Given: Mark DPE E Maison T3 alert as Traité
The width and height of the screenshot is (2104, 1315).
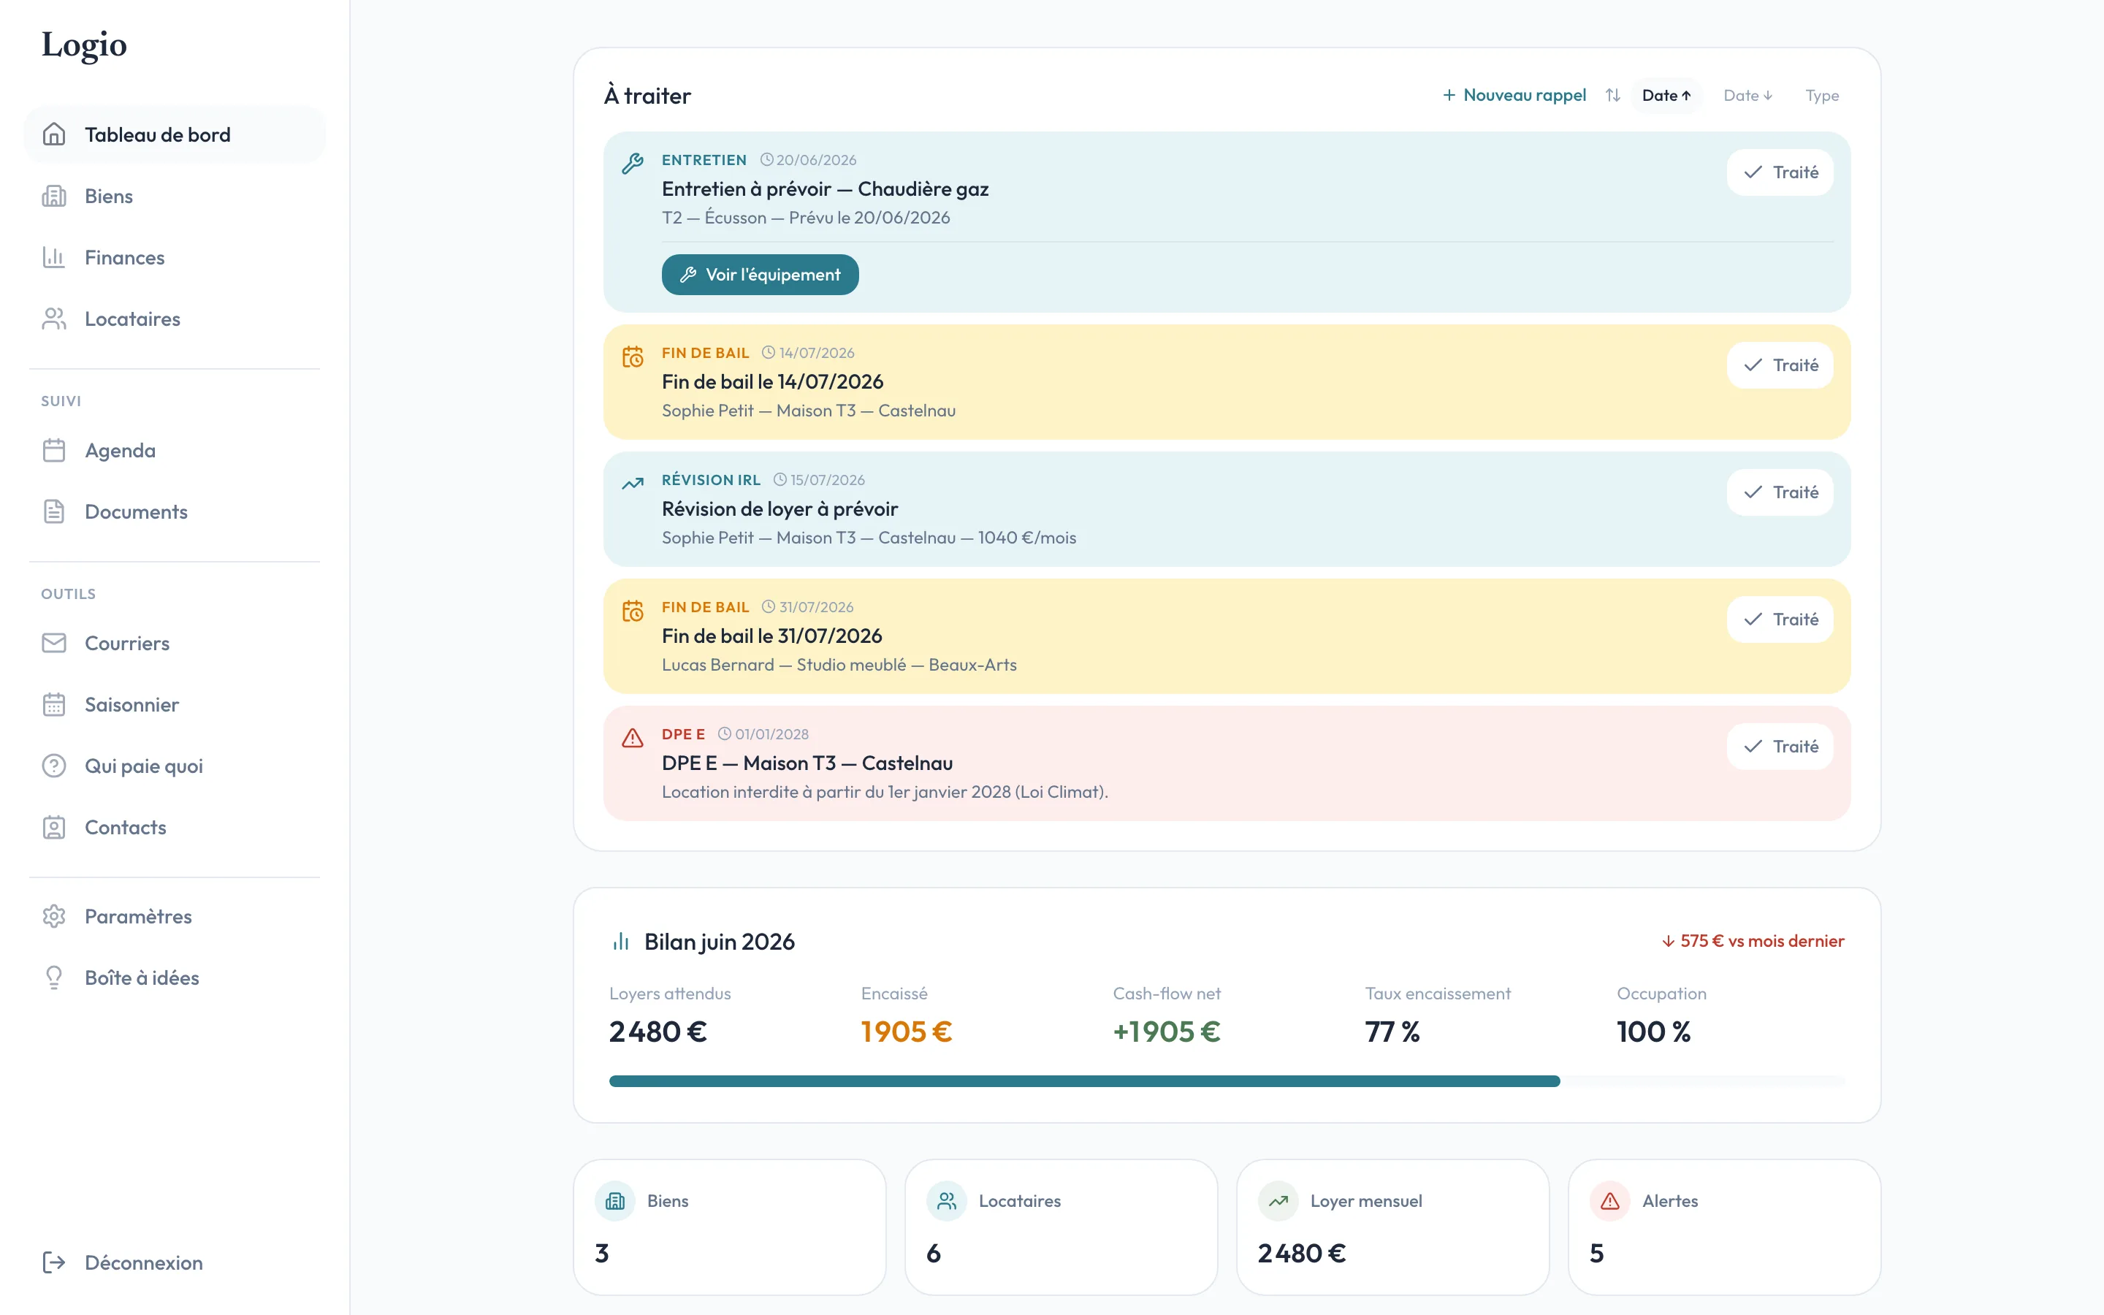Looking at the screenshot, I should pyautogui.click(x=1780, y=746).
